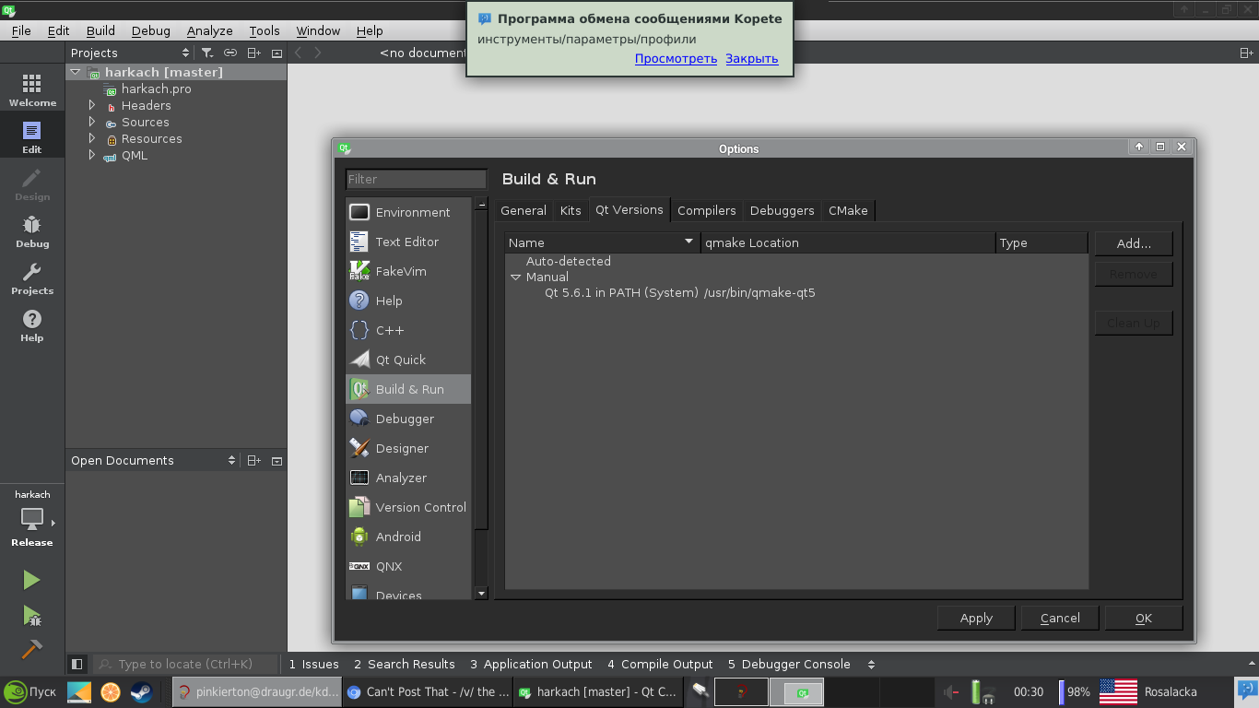Switch to the General tab
The width and height of the screenshot is (1259, 708).
pos(524,210)
